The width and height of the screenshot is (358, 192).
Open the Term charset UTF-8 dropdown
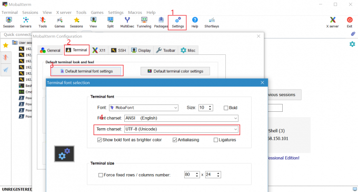[181, 129]
